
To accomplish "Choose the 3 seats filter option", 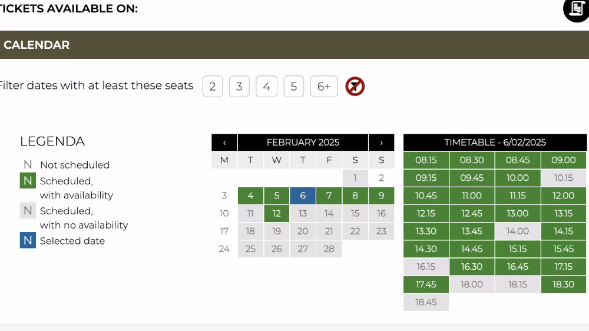I will click(239, 87).
